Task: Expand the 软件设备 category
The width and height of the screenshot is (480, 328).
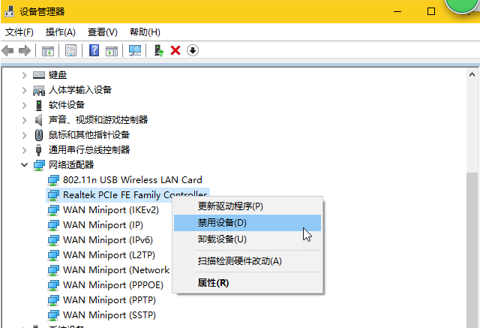Action: coord(25,105)
